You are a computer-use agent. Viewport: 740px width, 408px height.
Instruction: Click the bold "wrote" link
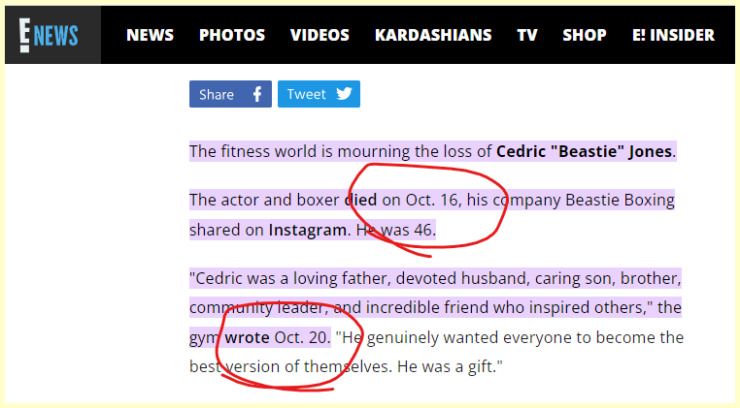247,338
